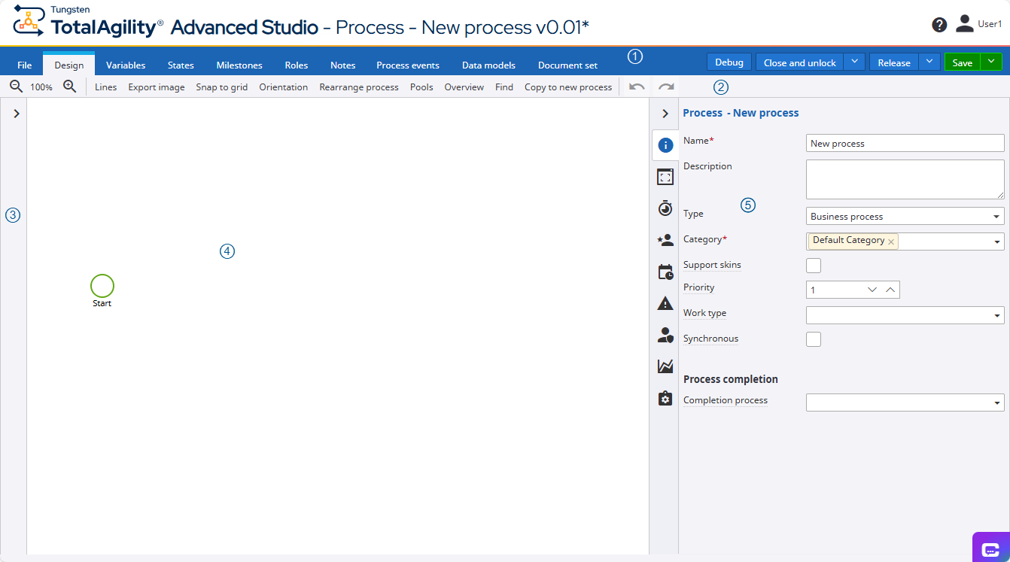Screen dimensions: 1010x562
Task: Click the calendar scheduling icon in properties sidebar
Action: [665, 271]
